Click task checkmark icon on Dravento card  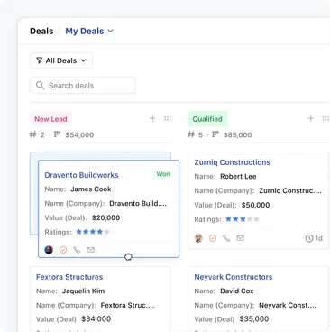click(x=63, y=250)
